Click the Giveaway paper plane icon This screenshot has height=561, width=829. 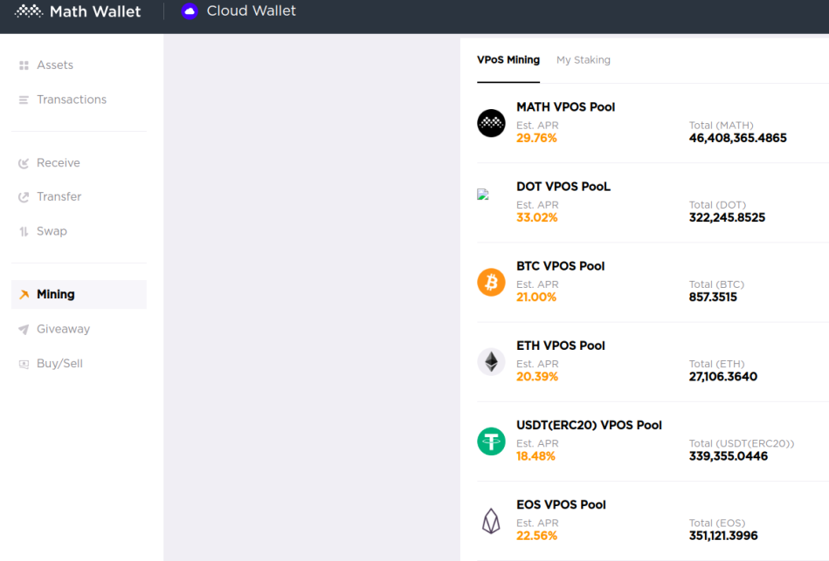click(x=24, y=330)
